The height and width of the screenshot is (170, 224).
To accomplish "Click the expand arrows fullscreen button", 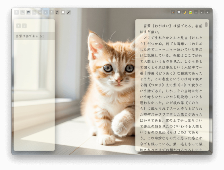I will pyautogui.click(x=202, y=12).
